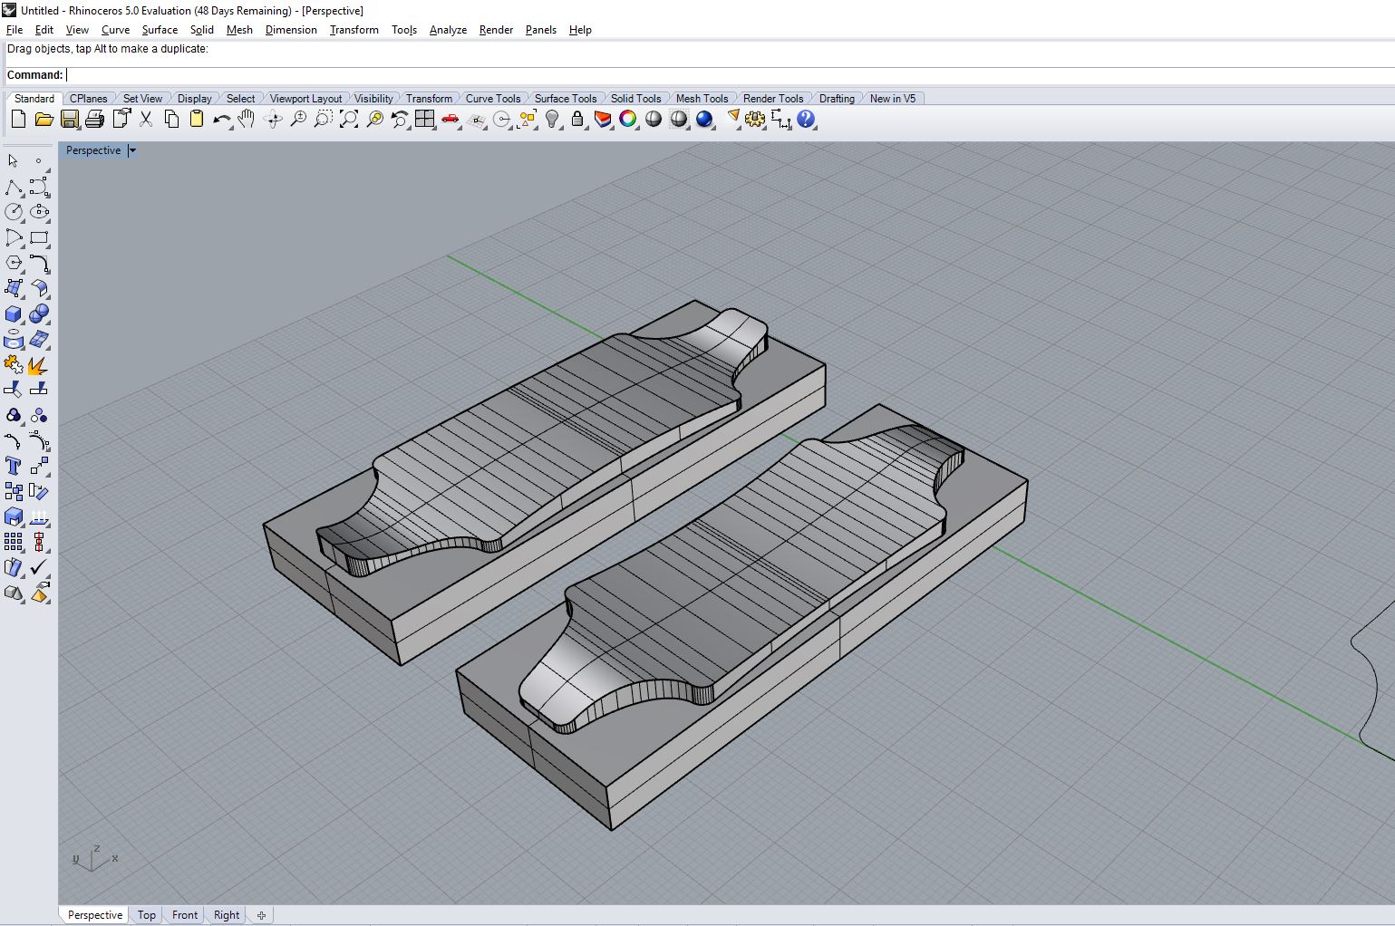1395x926 pixels.
Task: Open the Solid menu
Action: (202, 30)
